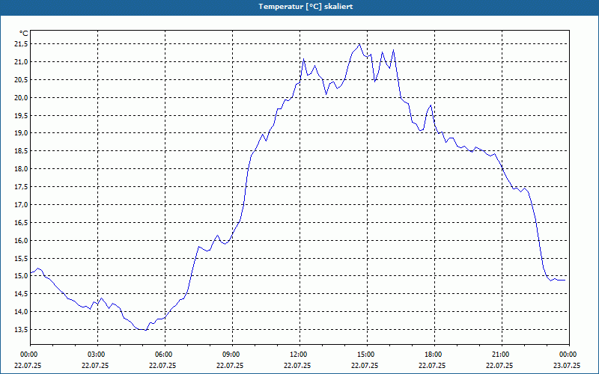Pick the 18:00 time label

(x=434, y=355)
